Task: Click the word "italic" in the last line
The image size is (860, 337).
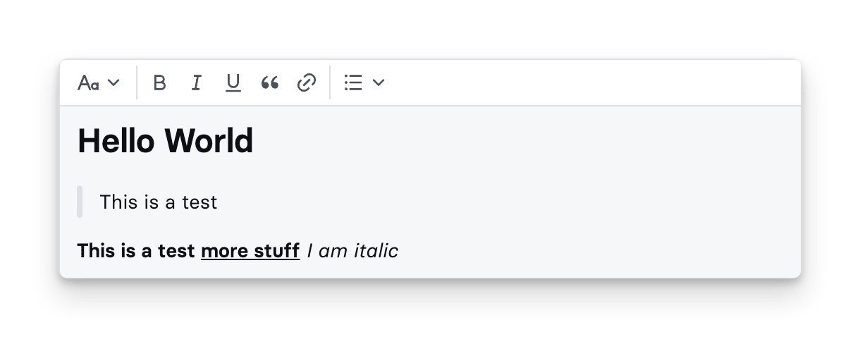Action: point(376,250)
